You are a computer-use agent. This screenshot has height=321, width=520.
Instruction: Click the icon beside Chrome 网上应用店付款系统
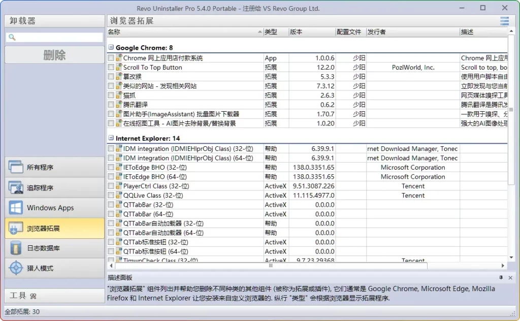(x=119, y=58)
